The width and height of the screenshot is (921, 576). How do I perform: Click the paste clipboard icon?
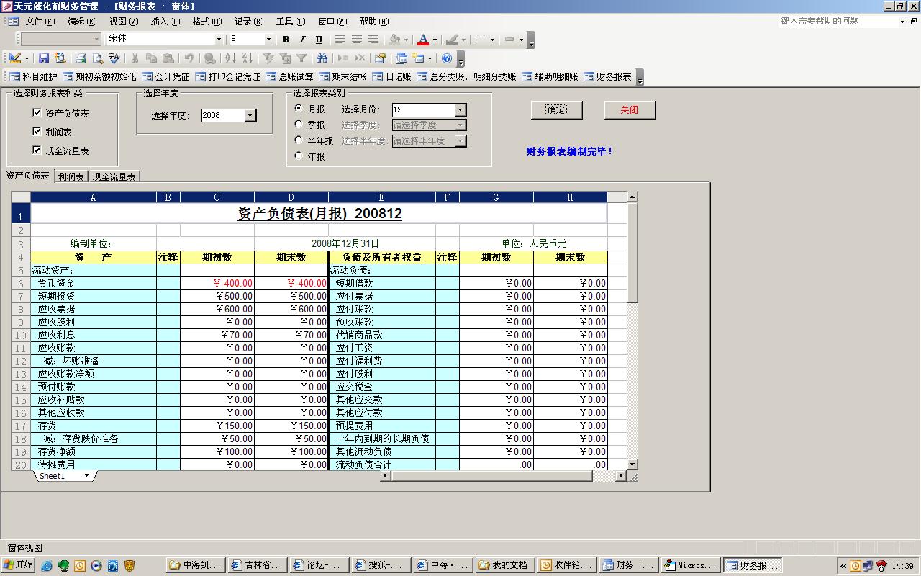[x=168, y=58]
